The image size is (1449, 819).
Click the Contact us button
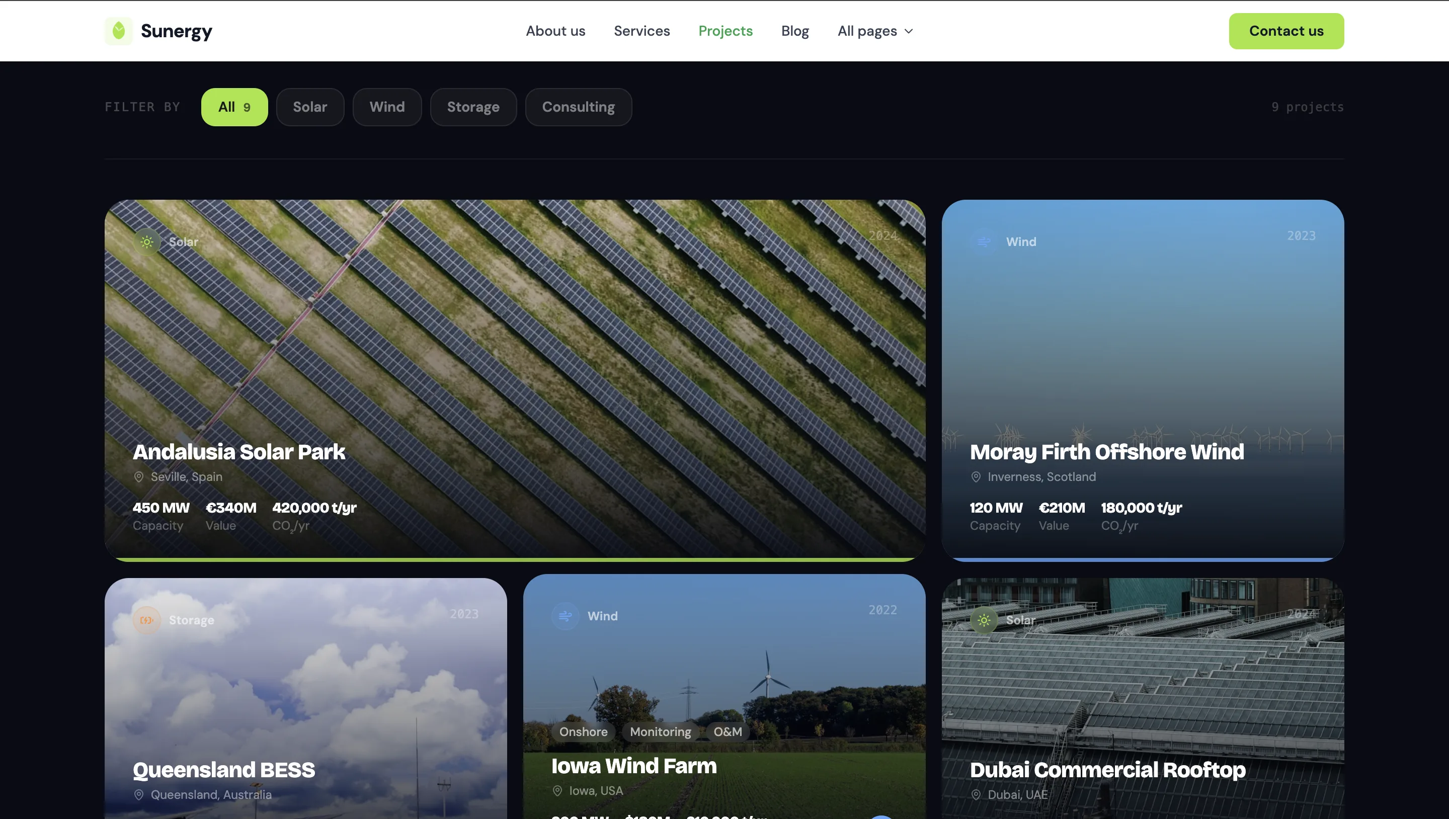pos(1286,31)
